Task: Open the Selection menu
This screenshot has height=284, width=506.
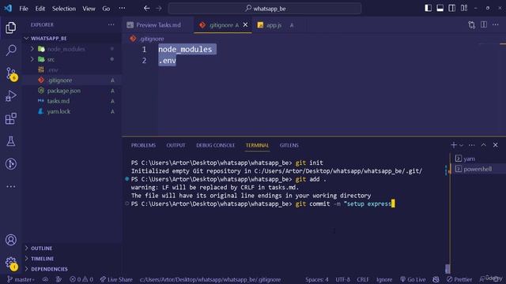Action: click(x=63, y=9)
